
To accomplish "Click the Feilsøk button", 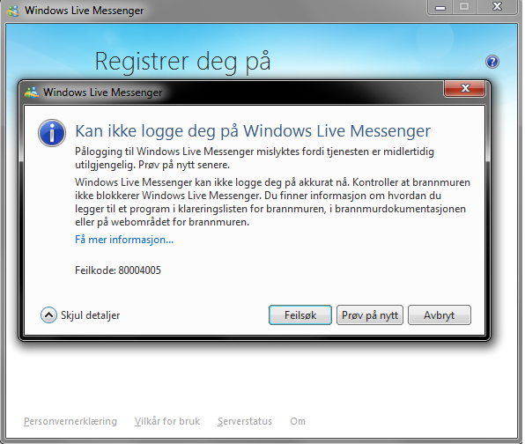I will tap(300, 315).
